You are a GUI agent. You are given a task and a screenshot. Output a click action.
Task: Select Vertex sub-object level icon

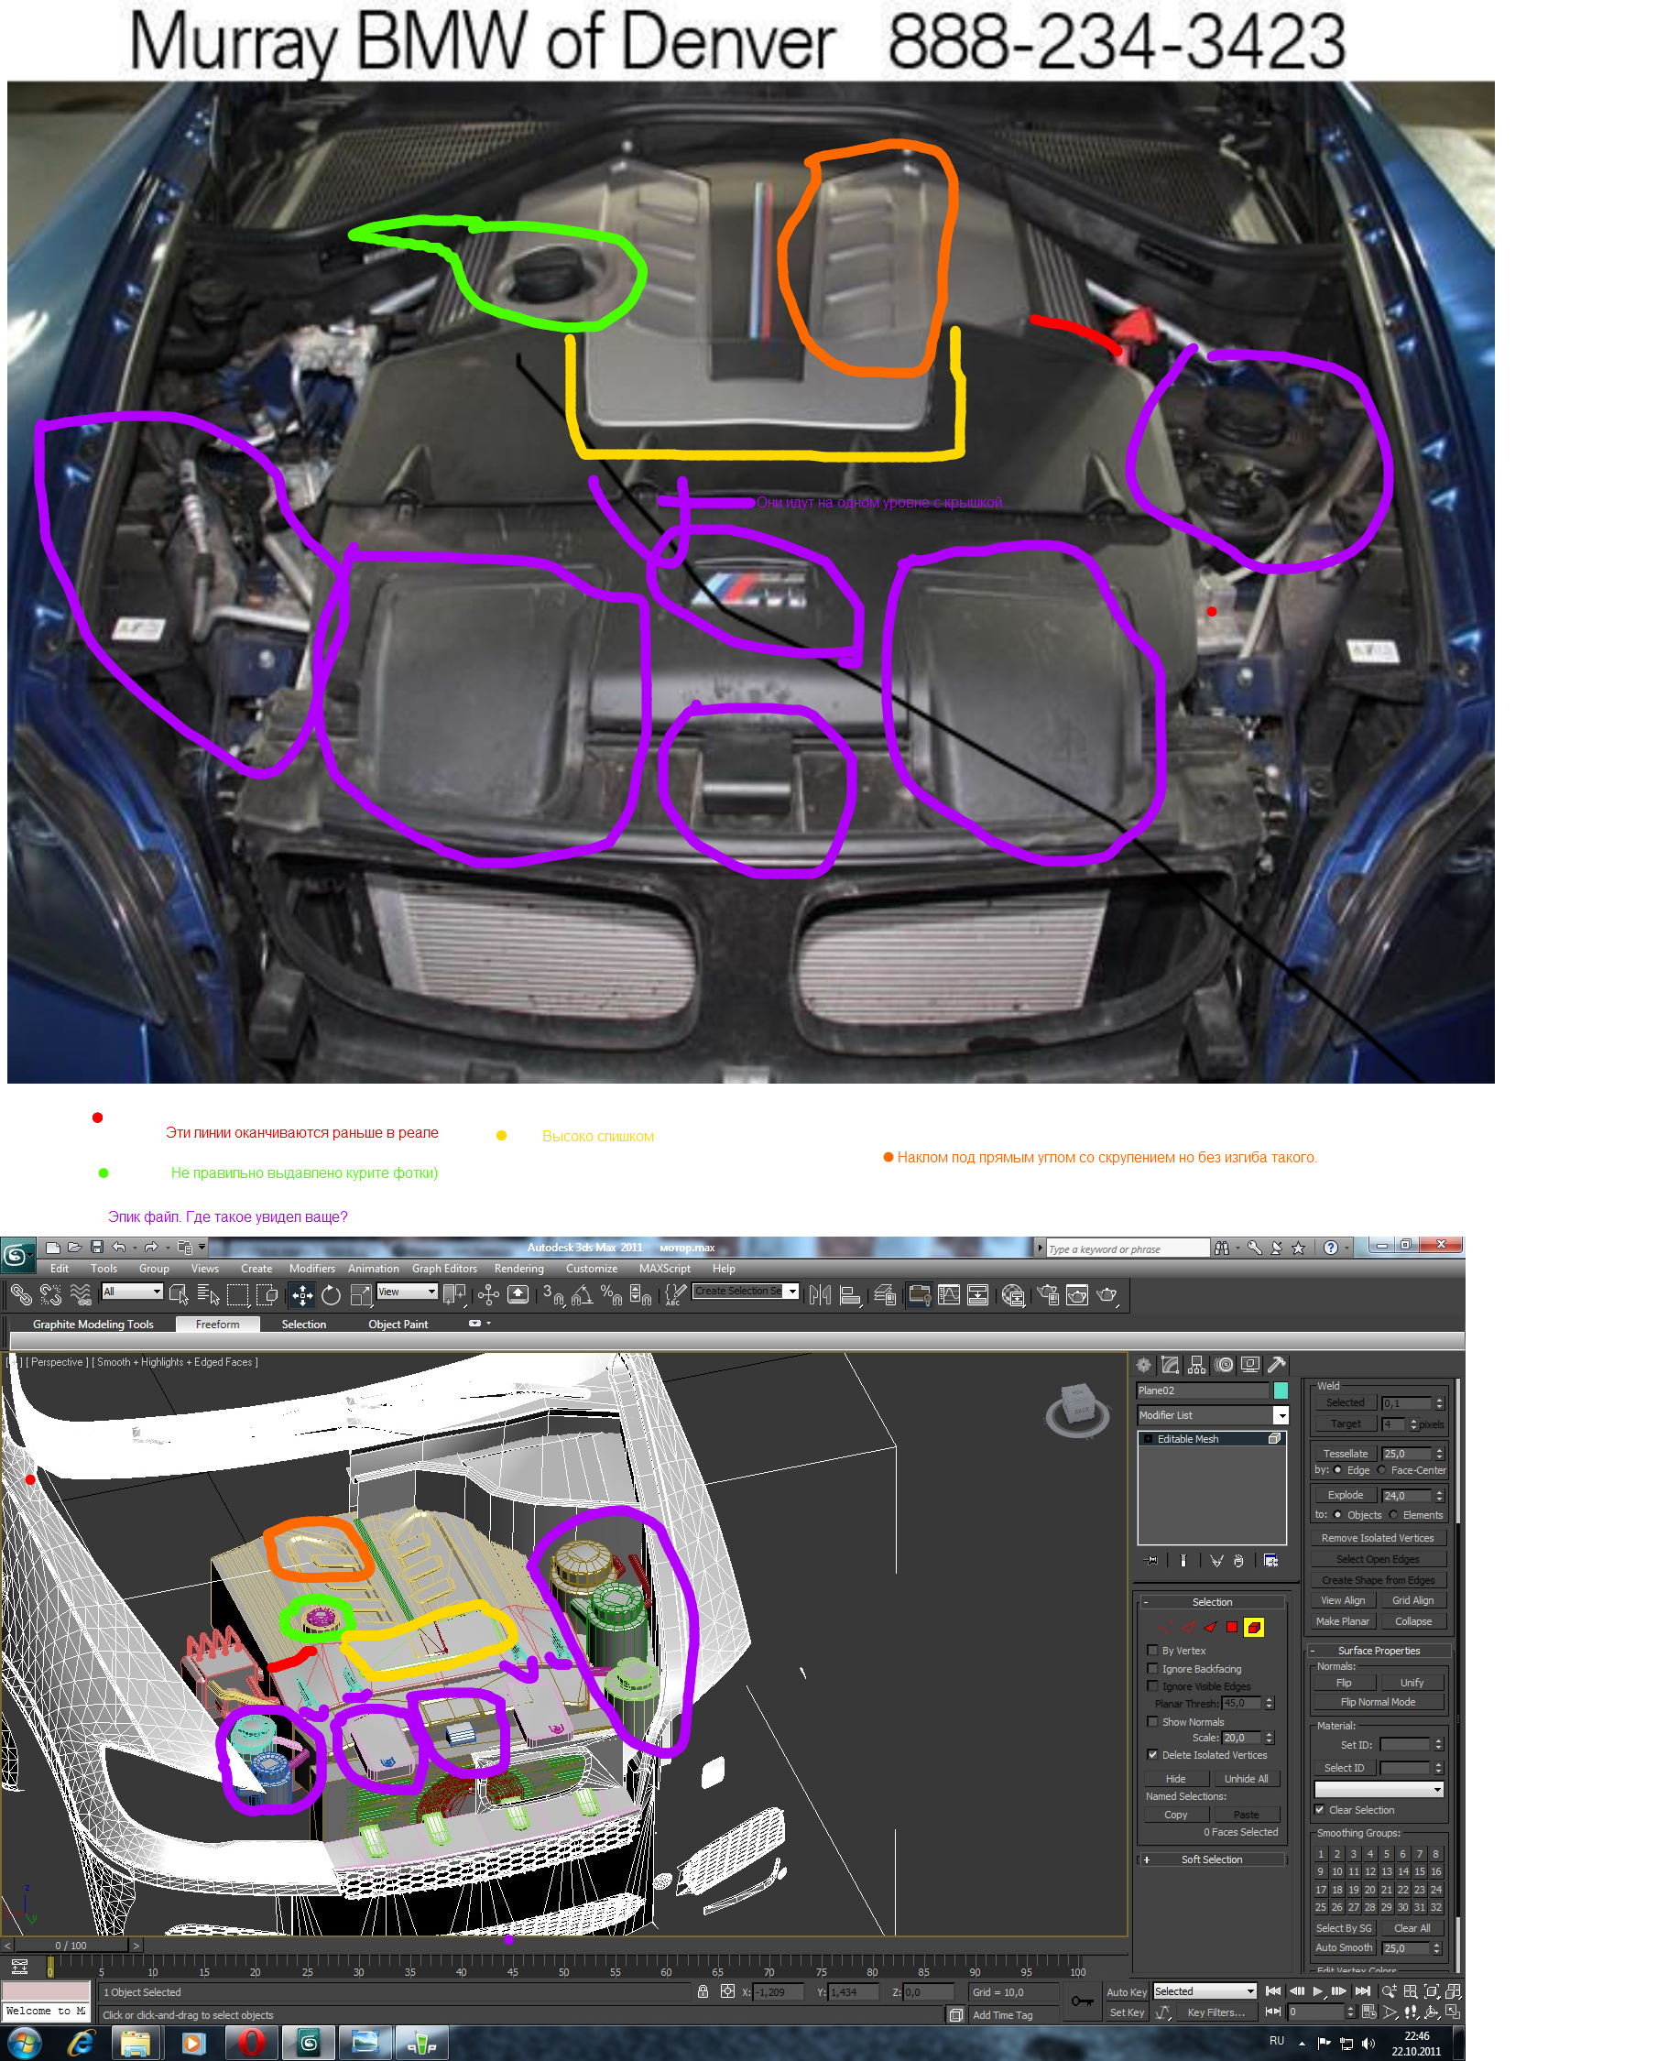(1165, 1627)
